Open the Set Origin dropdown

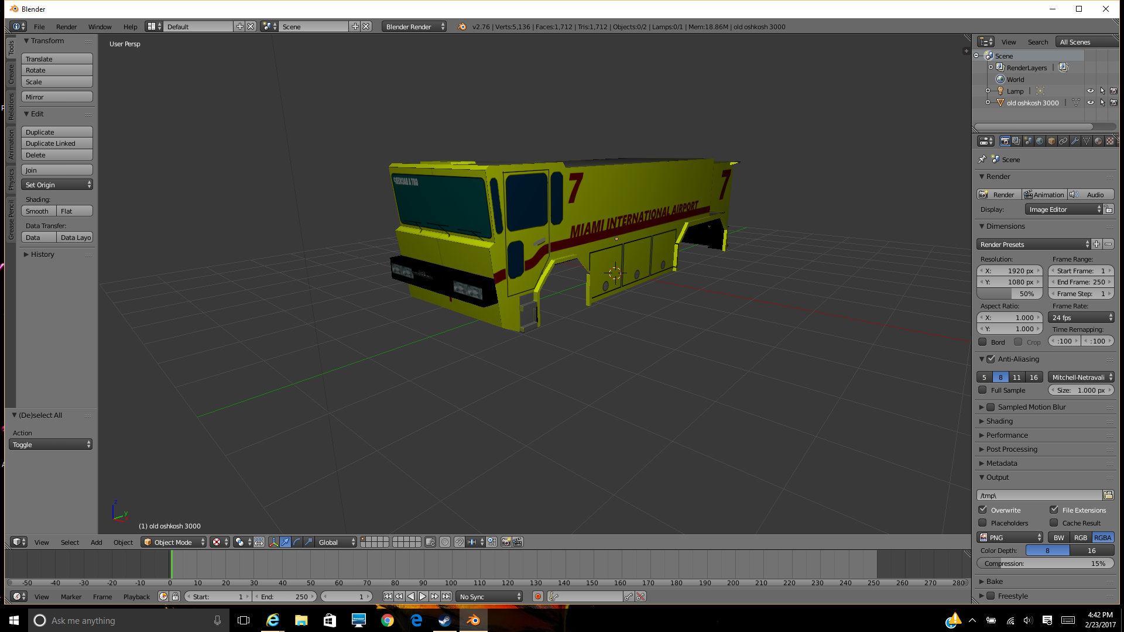[57, 184]
